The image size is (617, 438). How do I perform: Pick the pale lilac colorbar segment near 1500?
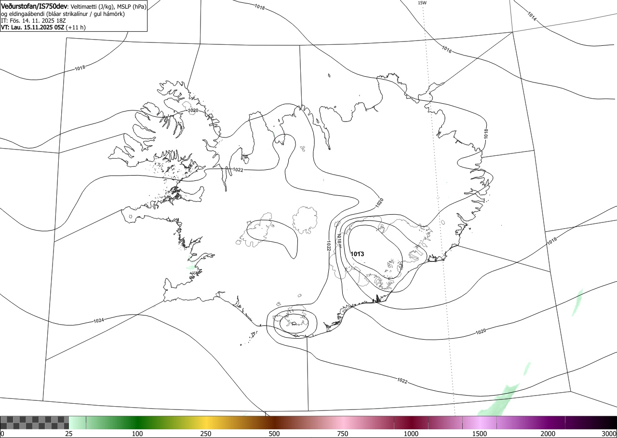pyautogui.click(x=480, y=423)
